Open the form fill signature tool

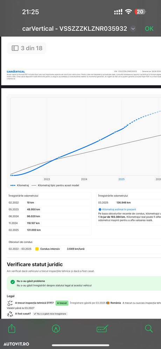click(102, 328)
